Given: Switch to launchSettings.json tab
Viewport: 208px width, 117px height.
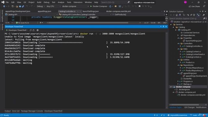Looking at the screenshot, I should (x=91, y=11).
